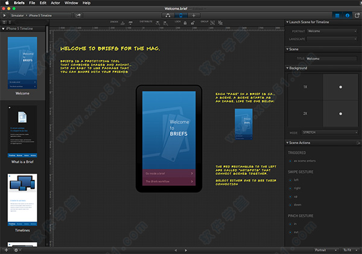
Task: Click the play simulator button in toolbar
Action: pyautogui.click(x=4, y=16)
